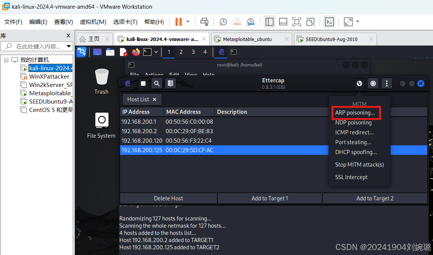Toggle the console view icon in VMware toolbar
The height and width of the screenshot is (255, 433).
[329, 22]
